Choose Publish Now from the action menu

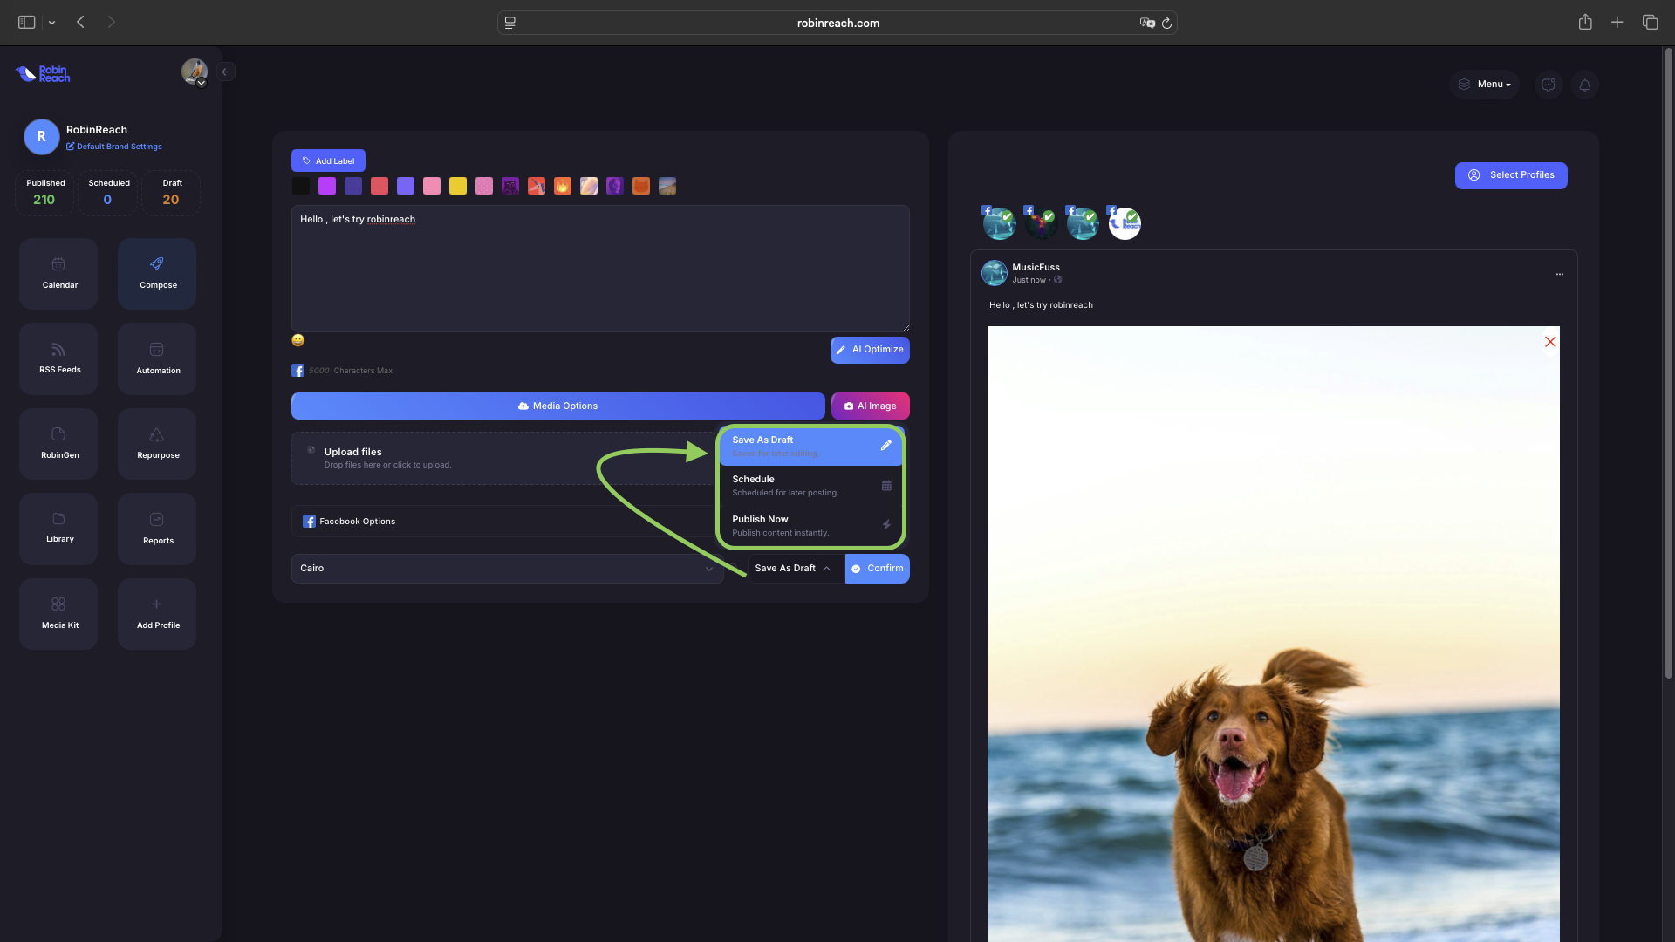pyautogui.click(x=810, y=525)
